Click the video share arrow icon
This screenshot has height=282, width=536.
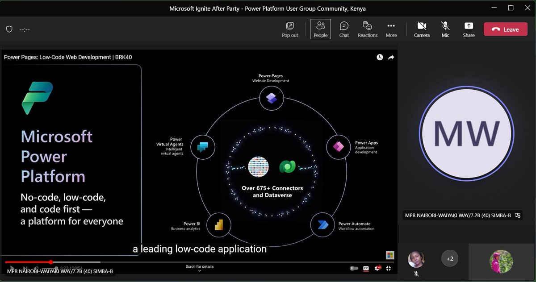[391, 57]
